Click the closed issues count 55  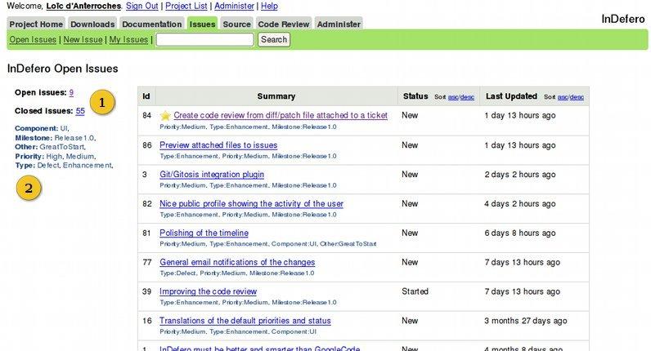80,111
